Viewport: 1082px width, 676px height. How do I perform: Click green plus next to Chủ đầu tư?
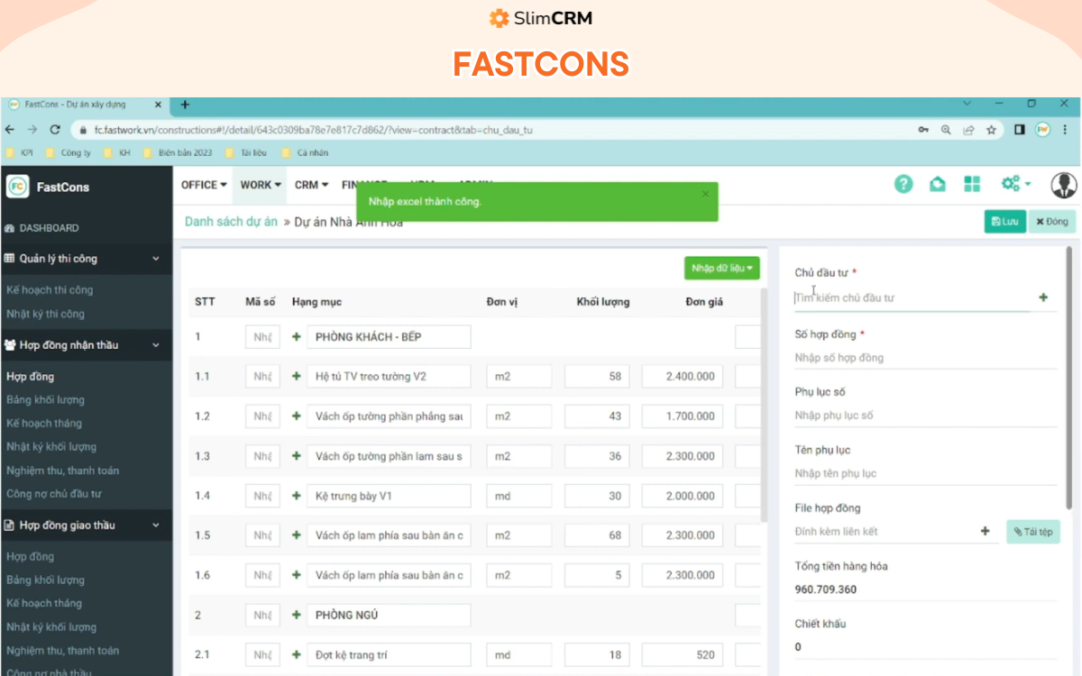pyautogui.click(x=1043, y=297)
